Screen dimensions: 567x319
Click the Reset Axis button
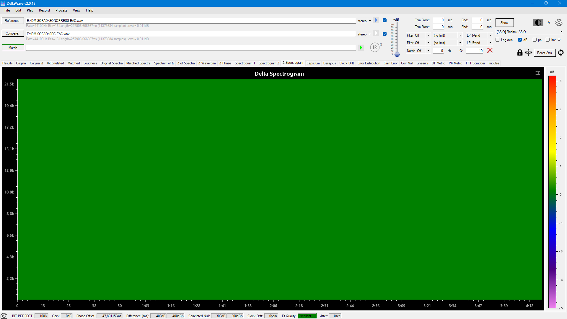click(544, 53)
